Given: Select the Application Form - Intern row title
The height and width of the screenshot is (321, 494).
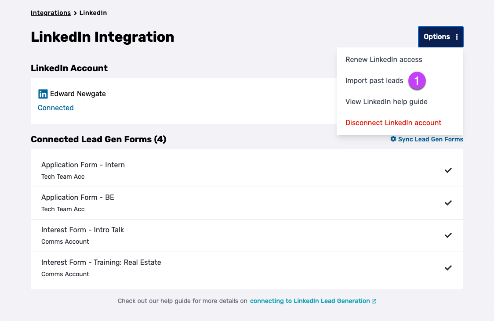Looking at the screenshot, I should pyautogui.click(x=83, y=165).
